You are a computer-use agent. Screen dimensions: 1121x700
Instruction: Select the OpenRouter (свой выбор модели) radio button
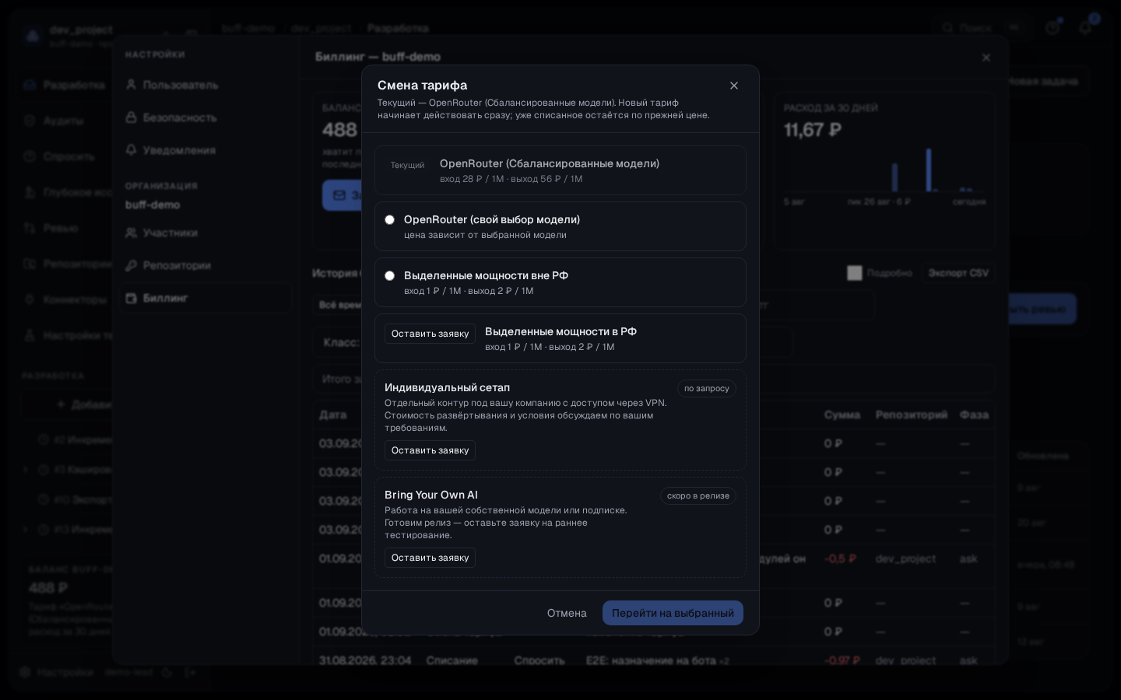pyautogui.click(x=389, y=220)
